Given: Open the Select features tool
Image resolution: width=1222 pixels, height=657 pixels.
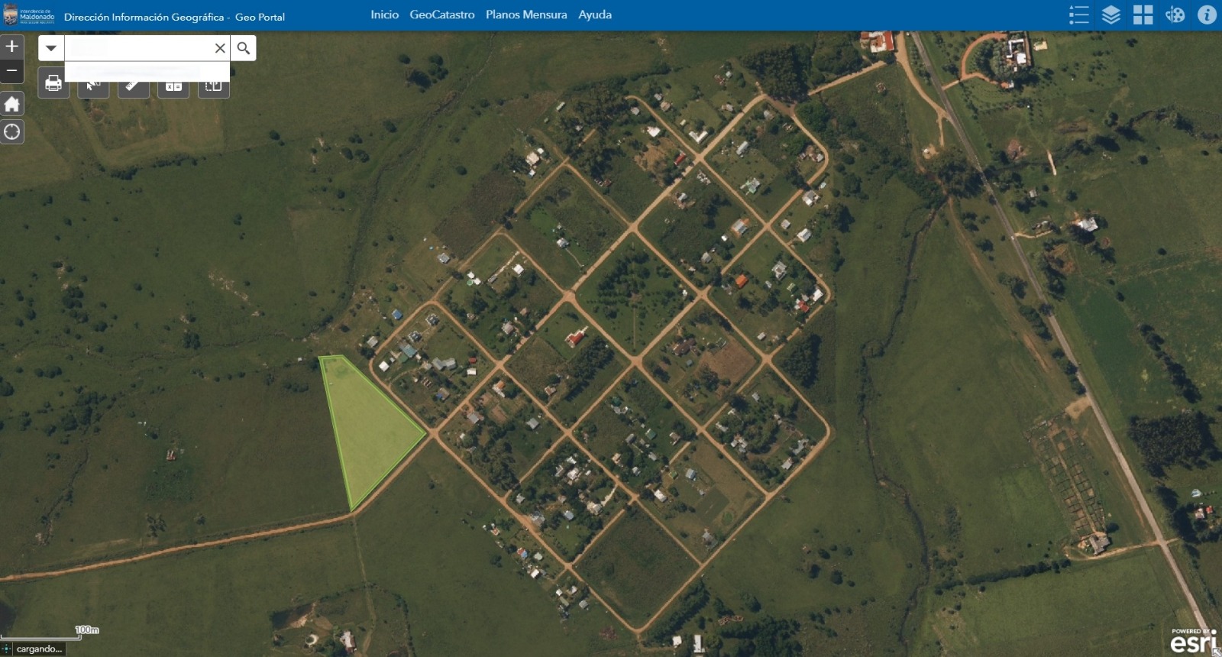Looking at the screenshot, I should (93, 88).
